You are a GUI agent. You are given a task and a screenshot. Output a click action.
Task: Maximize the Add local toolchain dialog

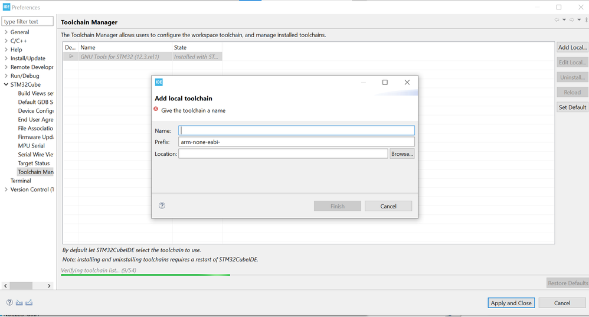(x=385, y=82)
